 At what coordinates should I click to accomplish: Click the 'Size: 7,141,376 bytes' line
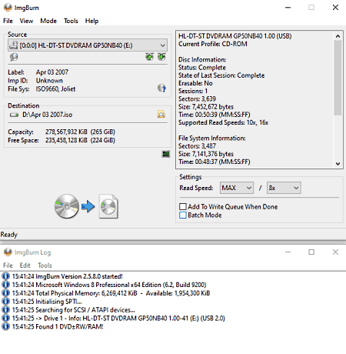click(206, 154)
